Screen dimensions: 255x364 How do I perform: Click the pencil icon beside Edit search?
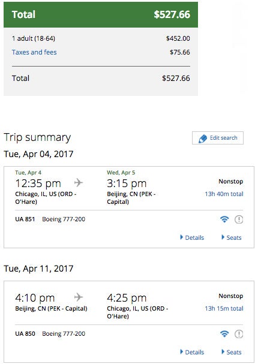[203, 139]
